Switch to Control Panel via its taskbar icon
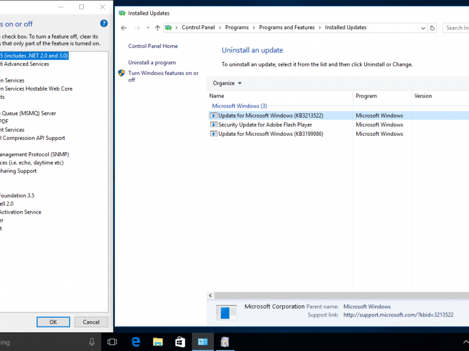 (202, 342)
